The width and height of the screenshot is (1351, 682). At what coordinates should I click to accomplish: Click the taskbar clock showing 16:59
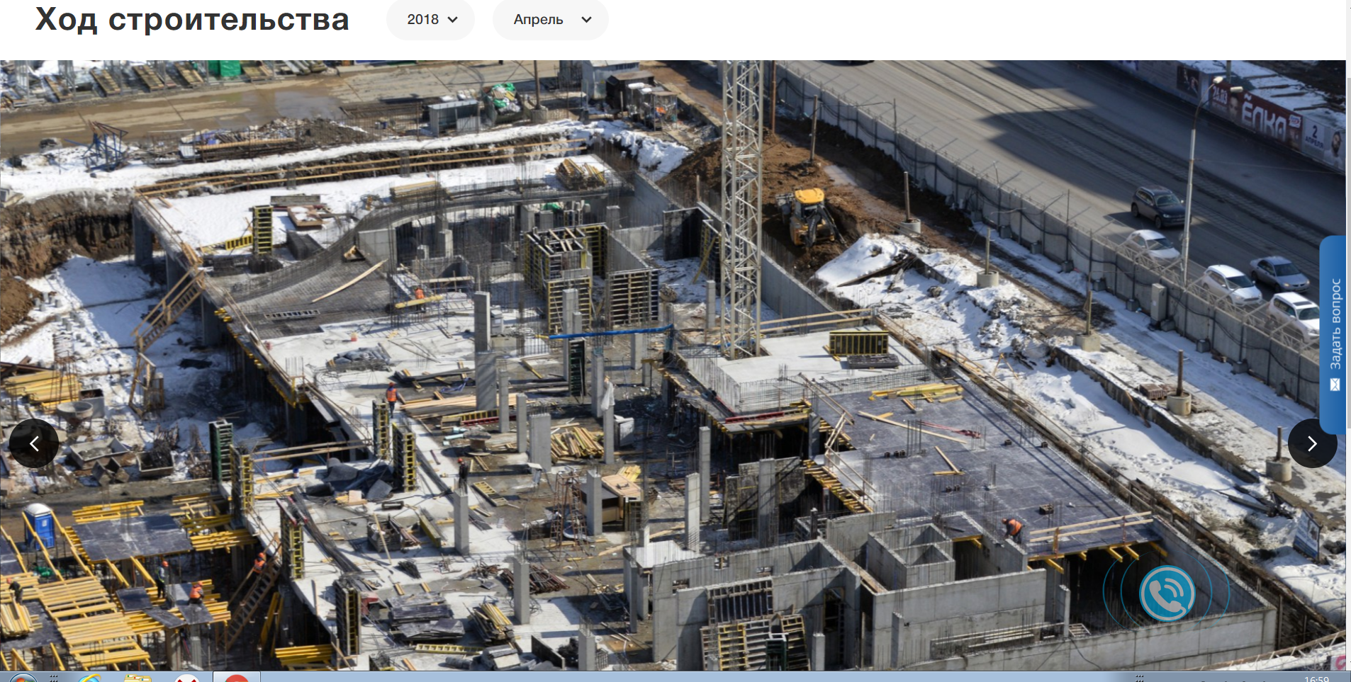(1316, 678)
